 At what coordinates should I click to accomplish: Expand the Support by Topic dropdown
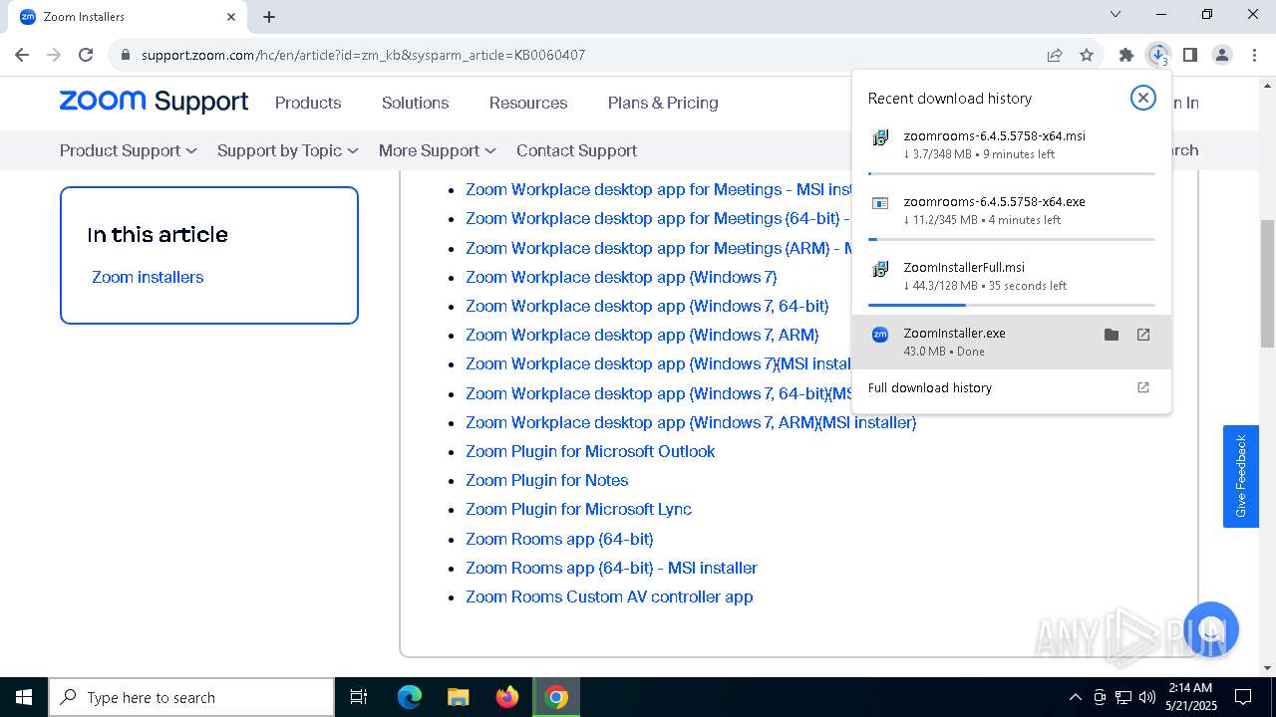point(287,150)
